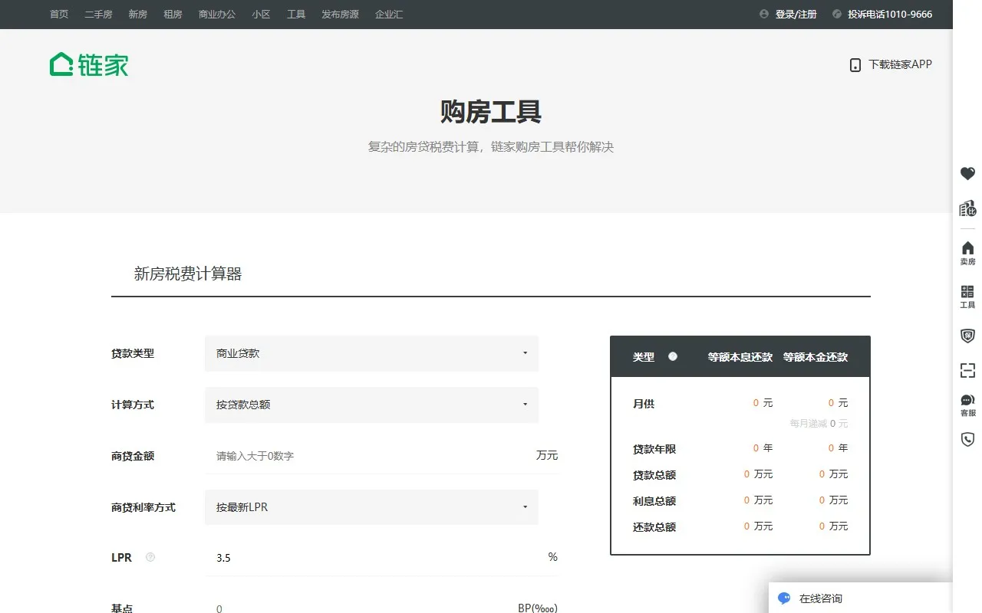Open the property comparison icon in sidebar
The width and height of the screenshot is (982, 613).
[x=967, y=208]
